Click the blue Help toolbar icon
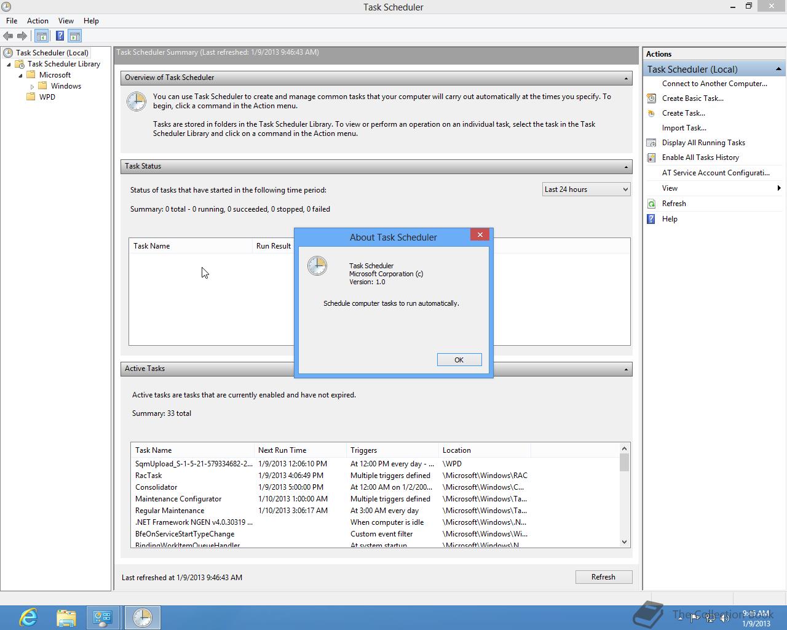Screen dimensions: 787x630 [x=60, y=36]
